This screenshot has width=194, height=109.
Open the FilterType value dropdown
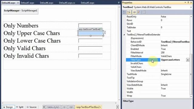(188, 60)
